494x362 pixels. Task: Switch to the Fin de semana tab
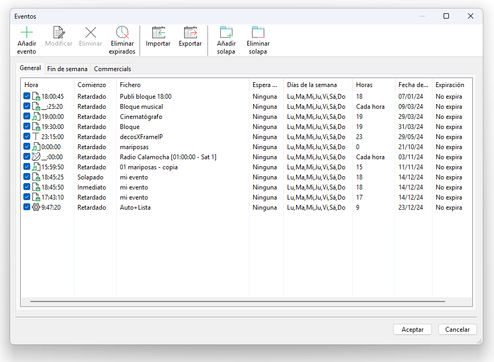(67, 69)
